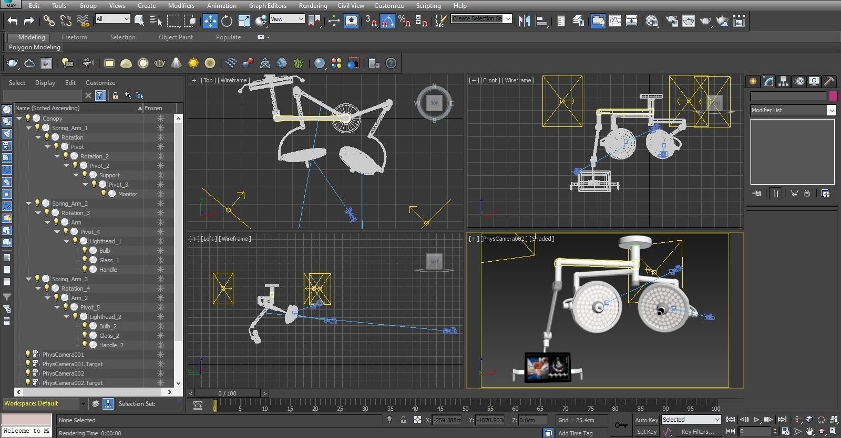Image resolution: width=841 pixels, height=438 pixels.
Task: Click the Play Animation button
Action: point(756,420)
